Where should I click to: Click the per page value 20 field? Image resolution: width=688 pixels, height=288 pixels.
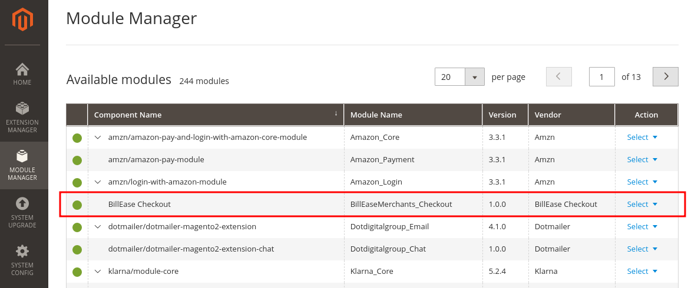[450, 77]
